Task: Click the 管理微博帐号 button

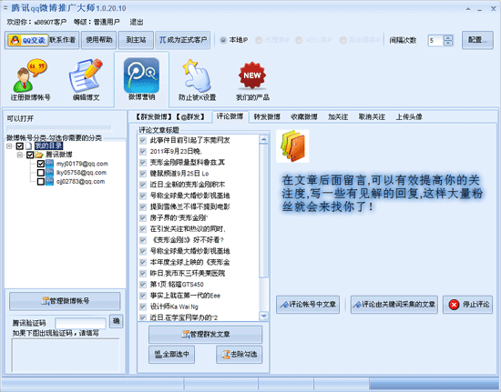Action: pos(65,301)
